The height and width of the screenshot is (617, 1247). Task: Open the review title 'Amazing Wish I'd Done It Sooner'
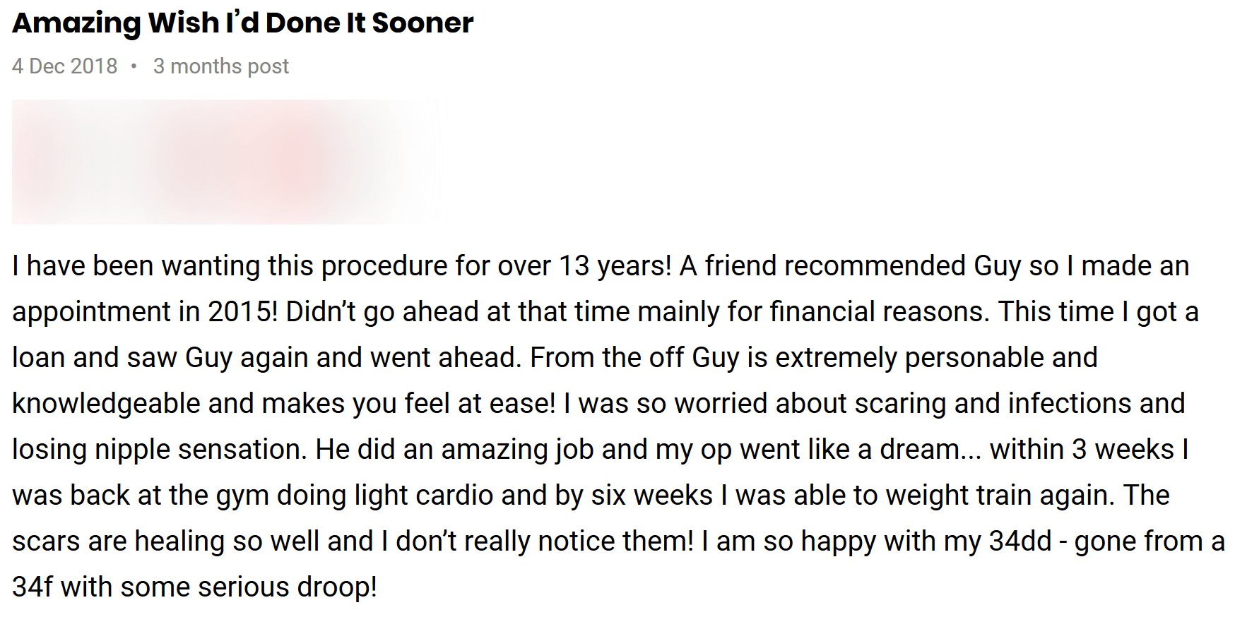point(242,23)
